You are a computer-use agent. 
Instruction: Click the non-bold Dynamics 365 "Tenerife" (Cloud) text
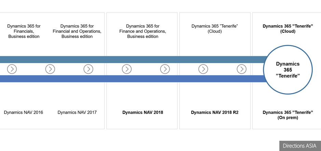[214, 29]
